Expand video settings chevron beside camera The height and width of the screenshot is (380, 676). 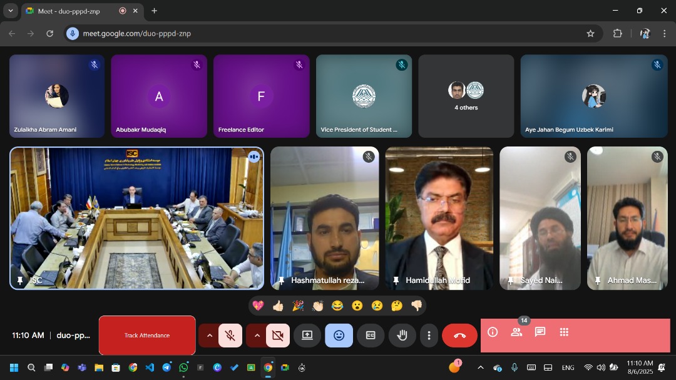pos(257,336)
